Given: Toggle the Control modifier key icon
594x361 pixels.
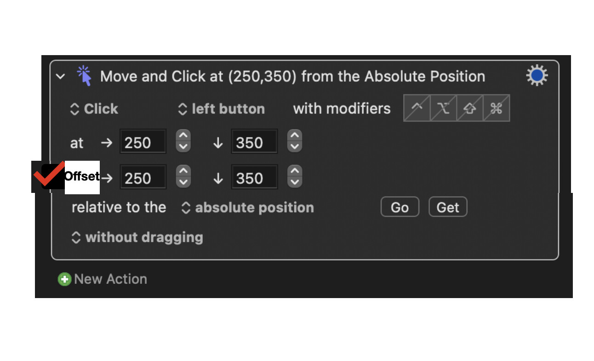Looking at the screenshot, I should (x=417, y=108).
